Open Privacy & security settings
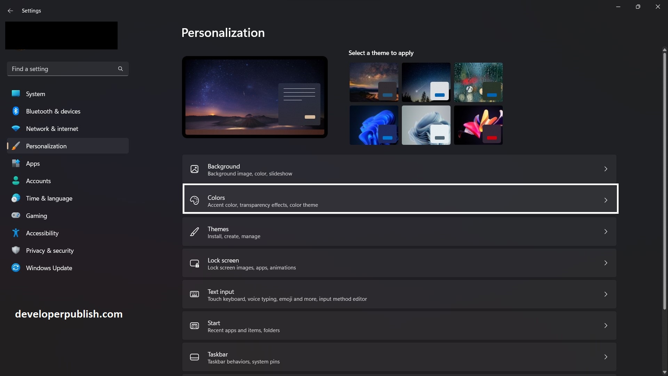This screenshot has width=668, height=376. pyautogui.click(x=50, y=250)
